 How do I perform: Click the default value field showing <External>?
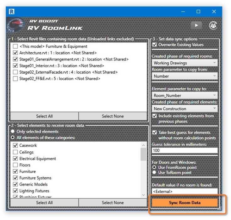185,191
